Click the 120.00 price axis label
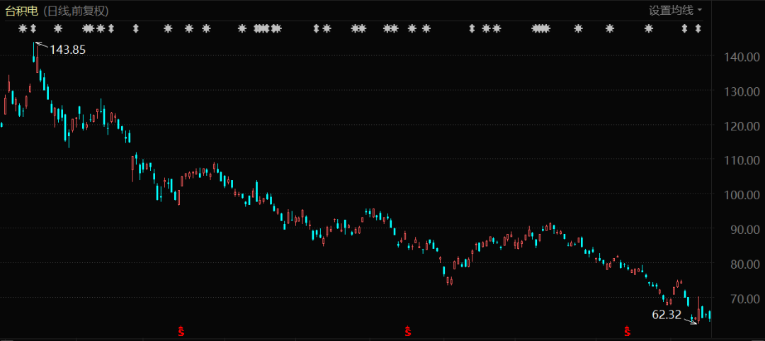Image resolution: width=765 pixels, height=341 pixels. click(x=737, y=126)
